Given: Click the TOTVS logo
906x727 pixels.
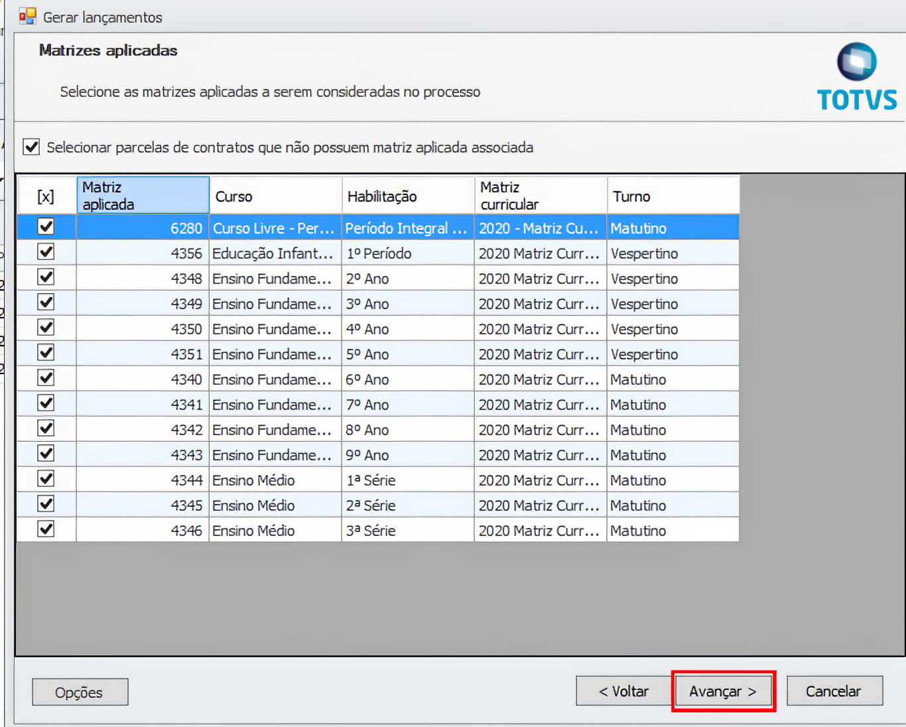Looking at the screenshot, I should click(856, 77).
